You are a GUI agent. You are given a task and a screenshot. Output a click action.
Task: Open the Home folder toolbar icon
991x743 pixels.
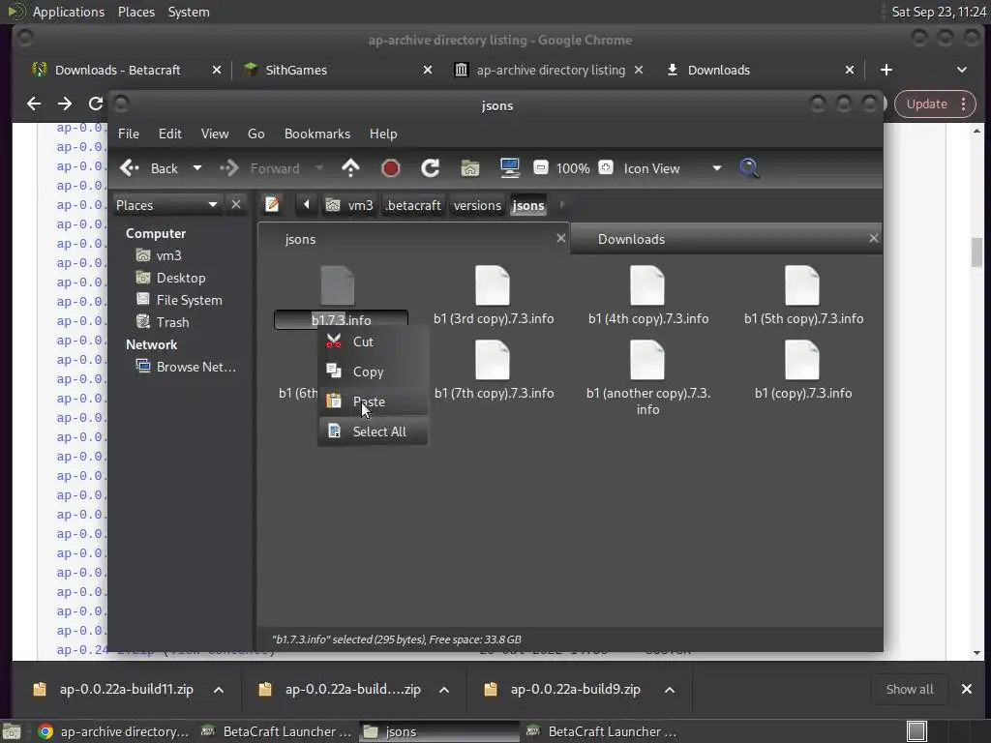[x=470, y=168]
